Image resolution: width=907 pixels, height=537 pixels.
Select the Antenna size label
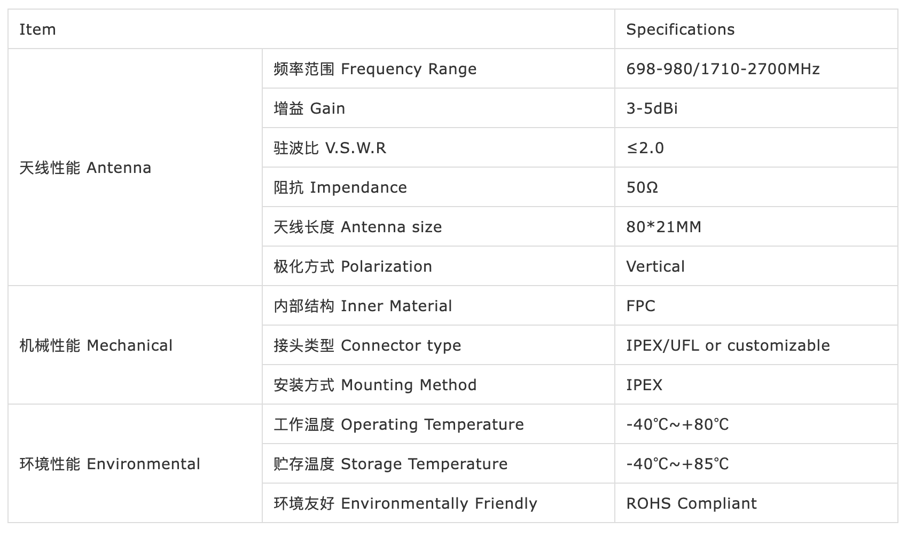click(357, 227)
